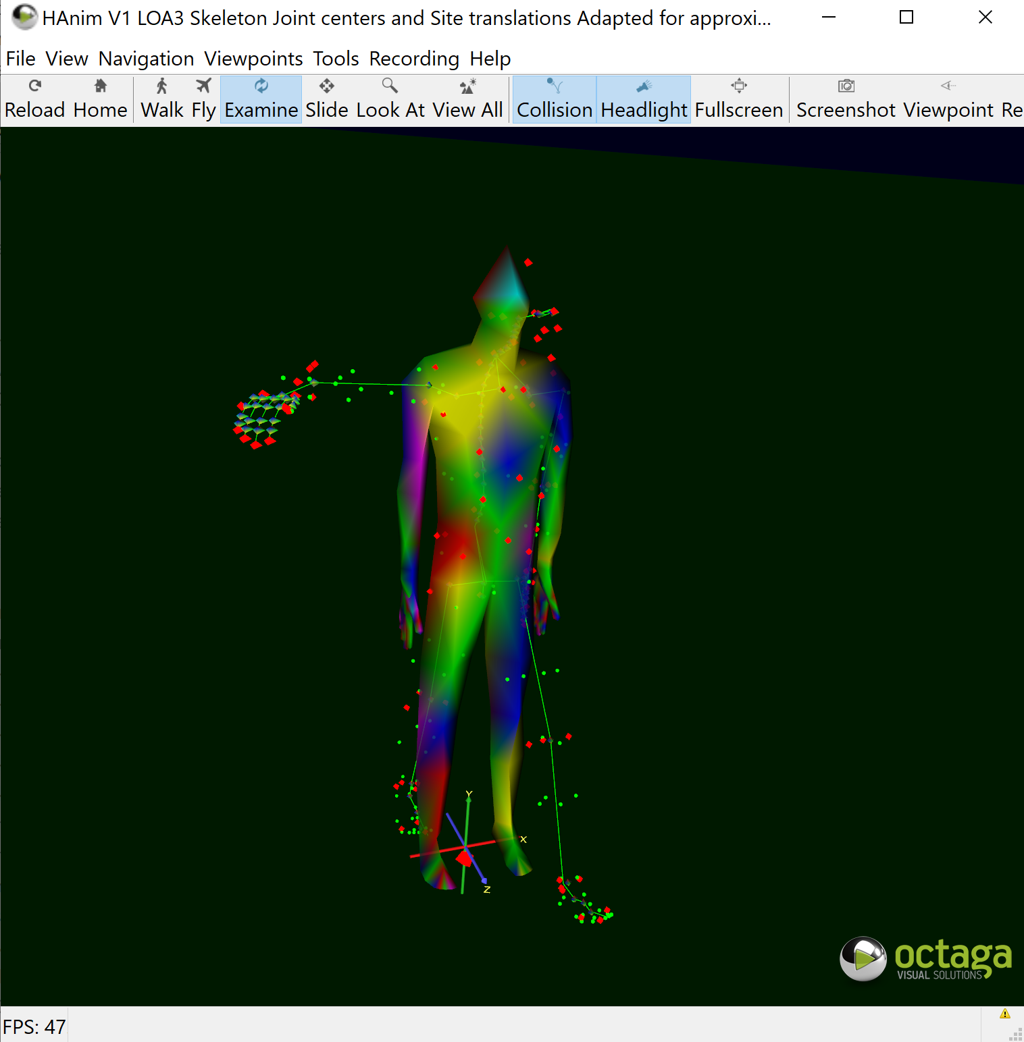
Task: Expand the Tools menu
Action: coord(336,59)
